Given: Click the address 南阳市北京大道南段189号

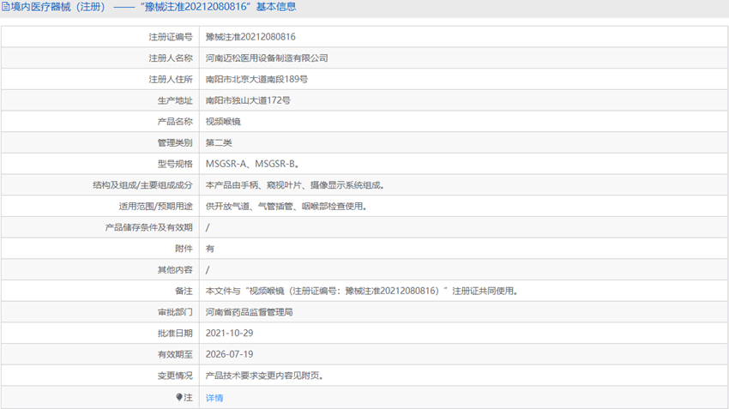Looking at the screenshot, I should (x=256, y=79).
